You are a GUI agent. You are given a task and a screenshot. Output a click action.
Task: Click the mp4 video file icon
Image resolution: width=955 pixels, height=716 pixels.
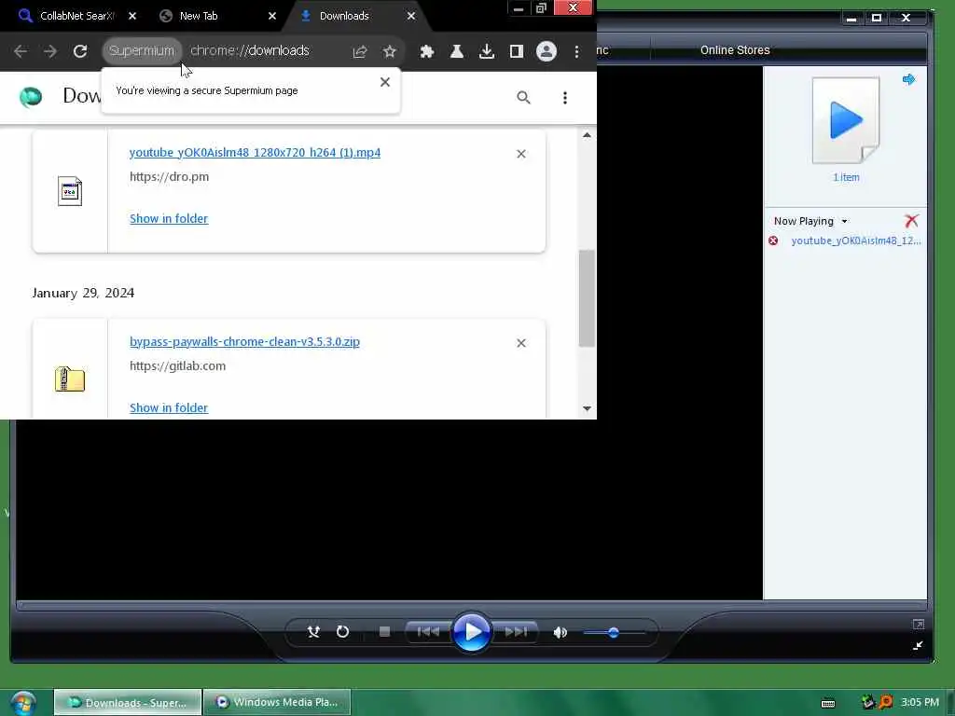[70, 191]
